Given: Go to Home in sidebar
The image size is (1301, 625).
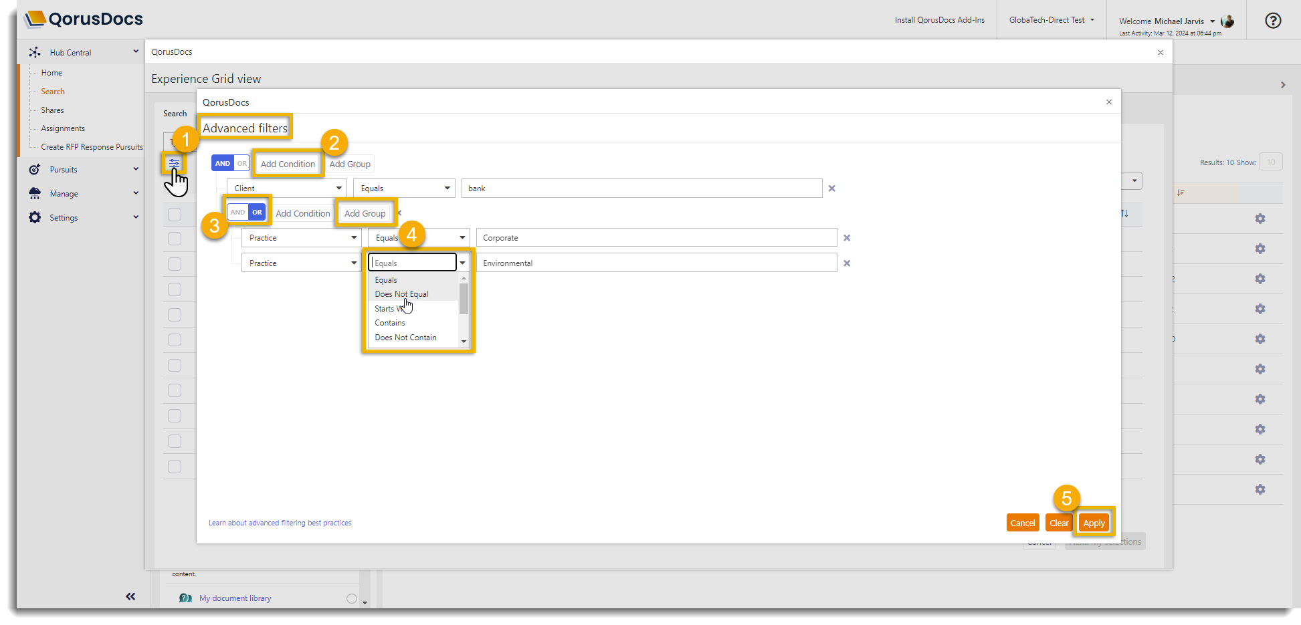Looking at the screenshot, I should pos(52,73).
